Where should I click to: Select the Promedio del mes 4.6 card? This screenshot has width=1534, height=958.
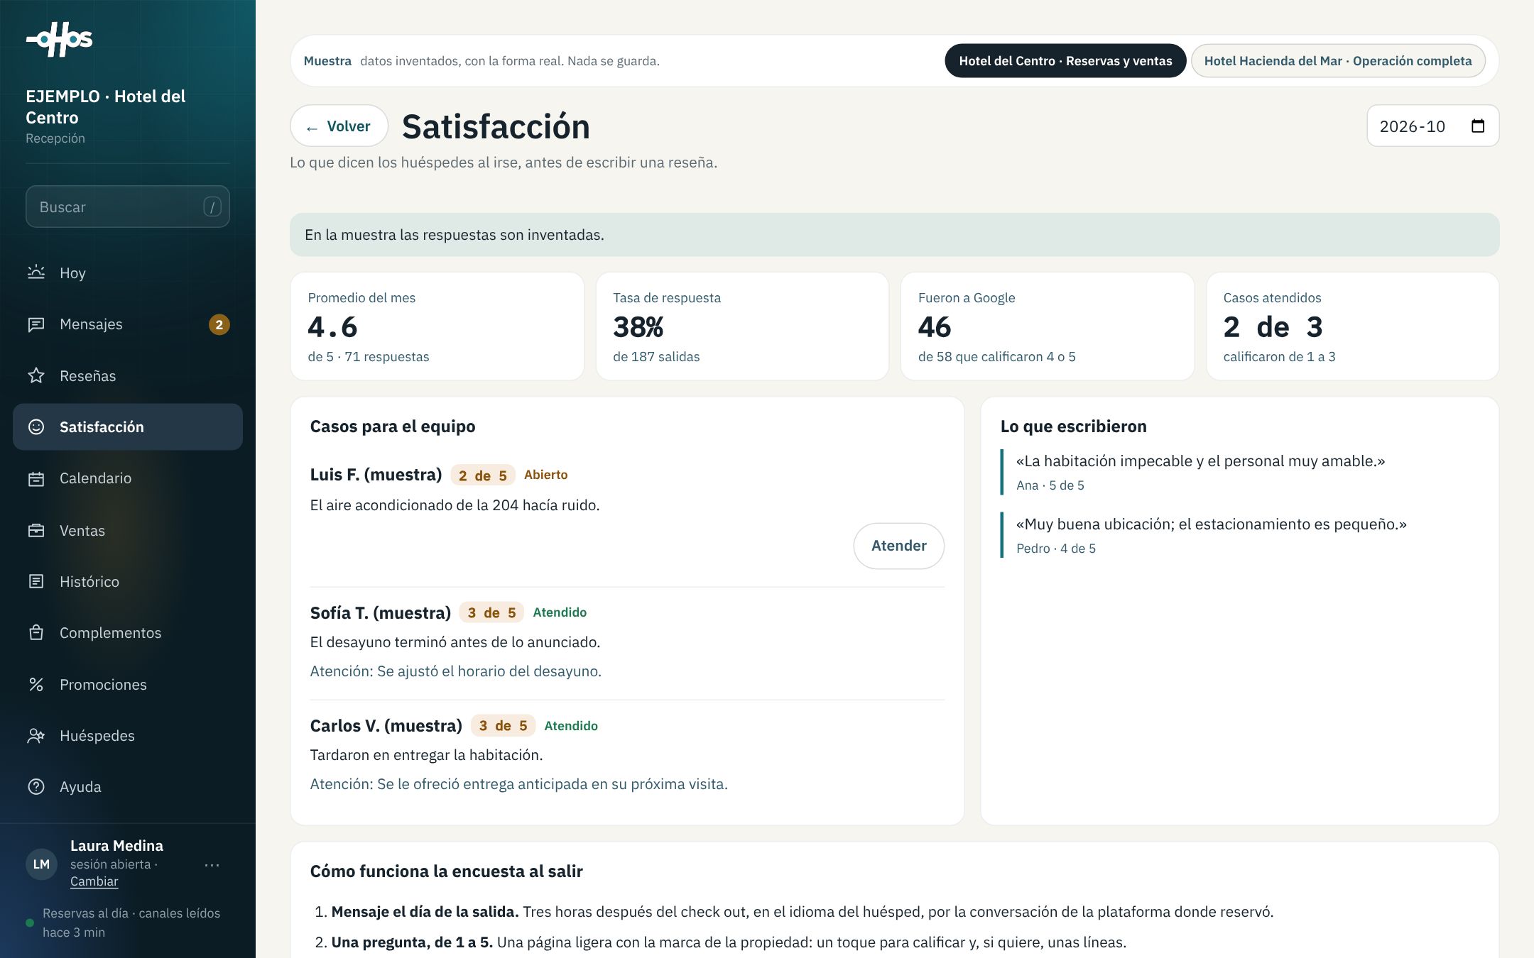tap(437, 326)
